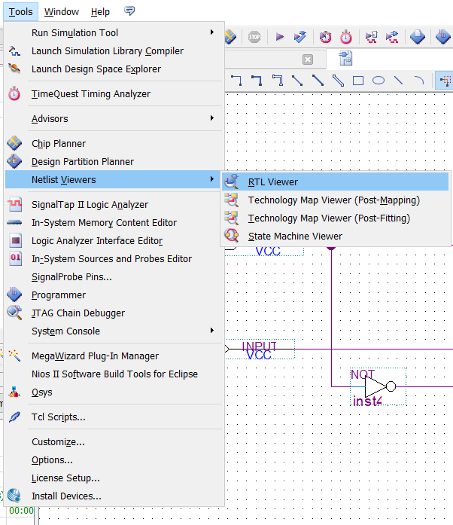
Task: Expand the Advisors submenu
Action: 115,118
